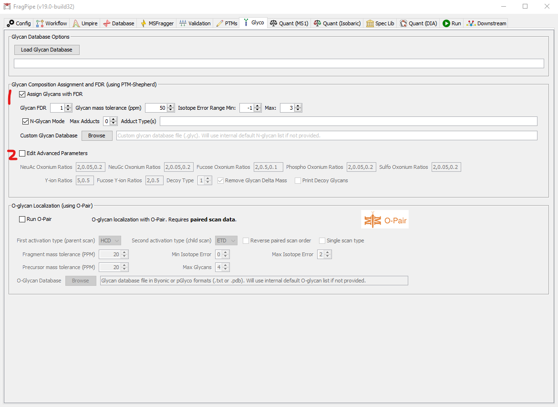Click the Glyco tab icon
Image resolution: width=558 pixels, height=407 pixels.
click(246, 22)
